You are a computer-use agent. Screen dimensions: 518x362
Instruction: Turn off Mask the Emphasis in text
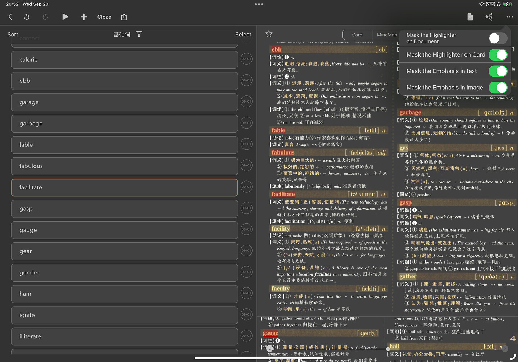[x=498, y=71]
